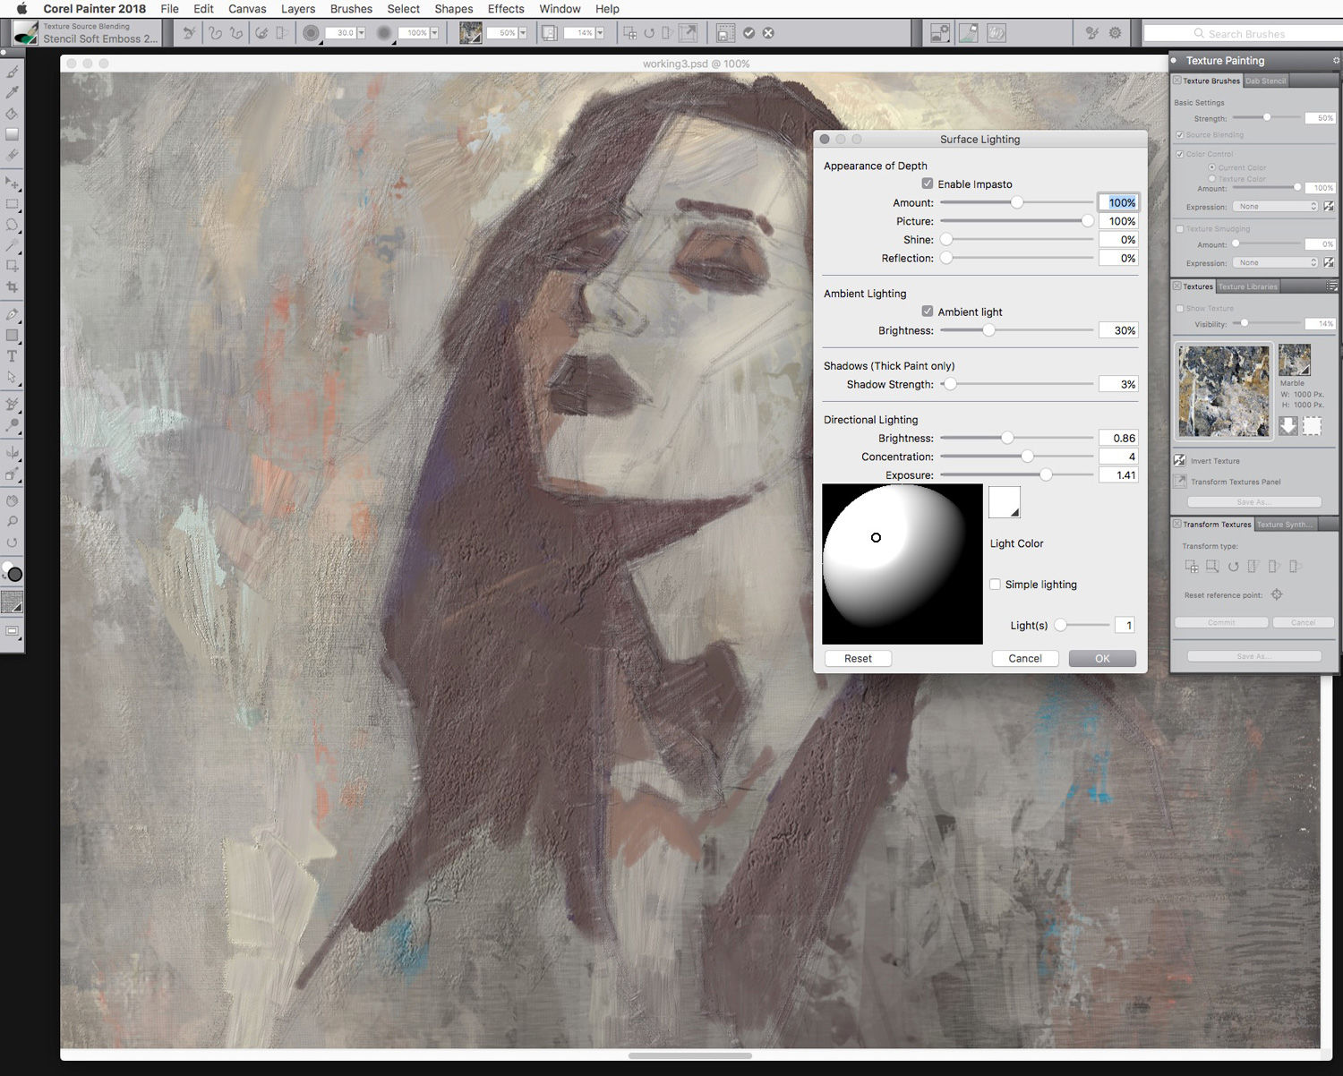
Task: Select the Rectangular Selection tool
Action: (13, 204)
